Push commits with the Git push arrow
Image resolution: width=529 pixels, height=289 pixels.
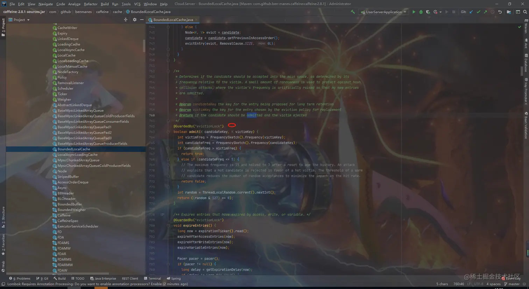485,12
